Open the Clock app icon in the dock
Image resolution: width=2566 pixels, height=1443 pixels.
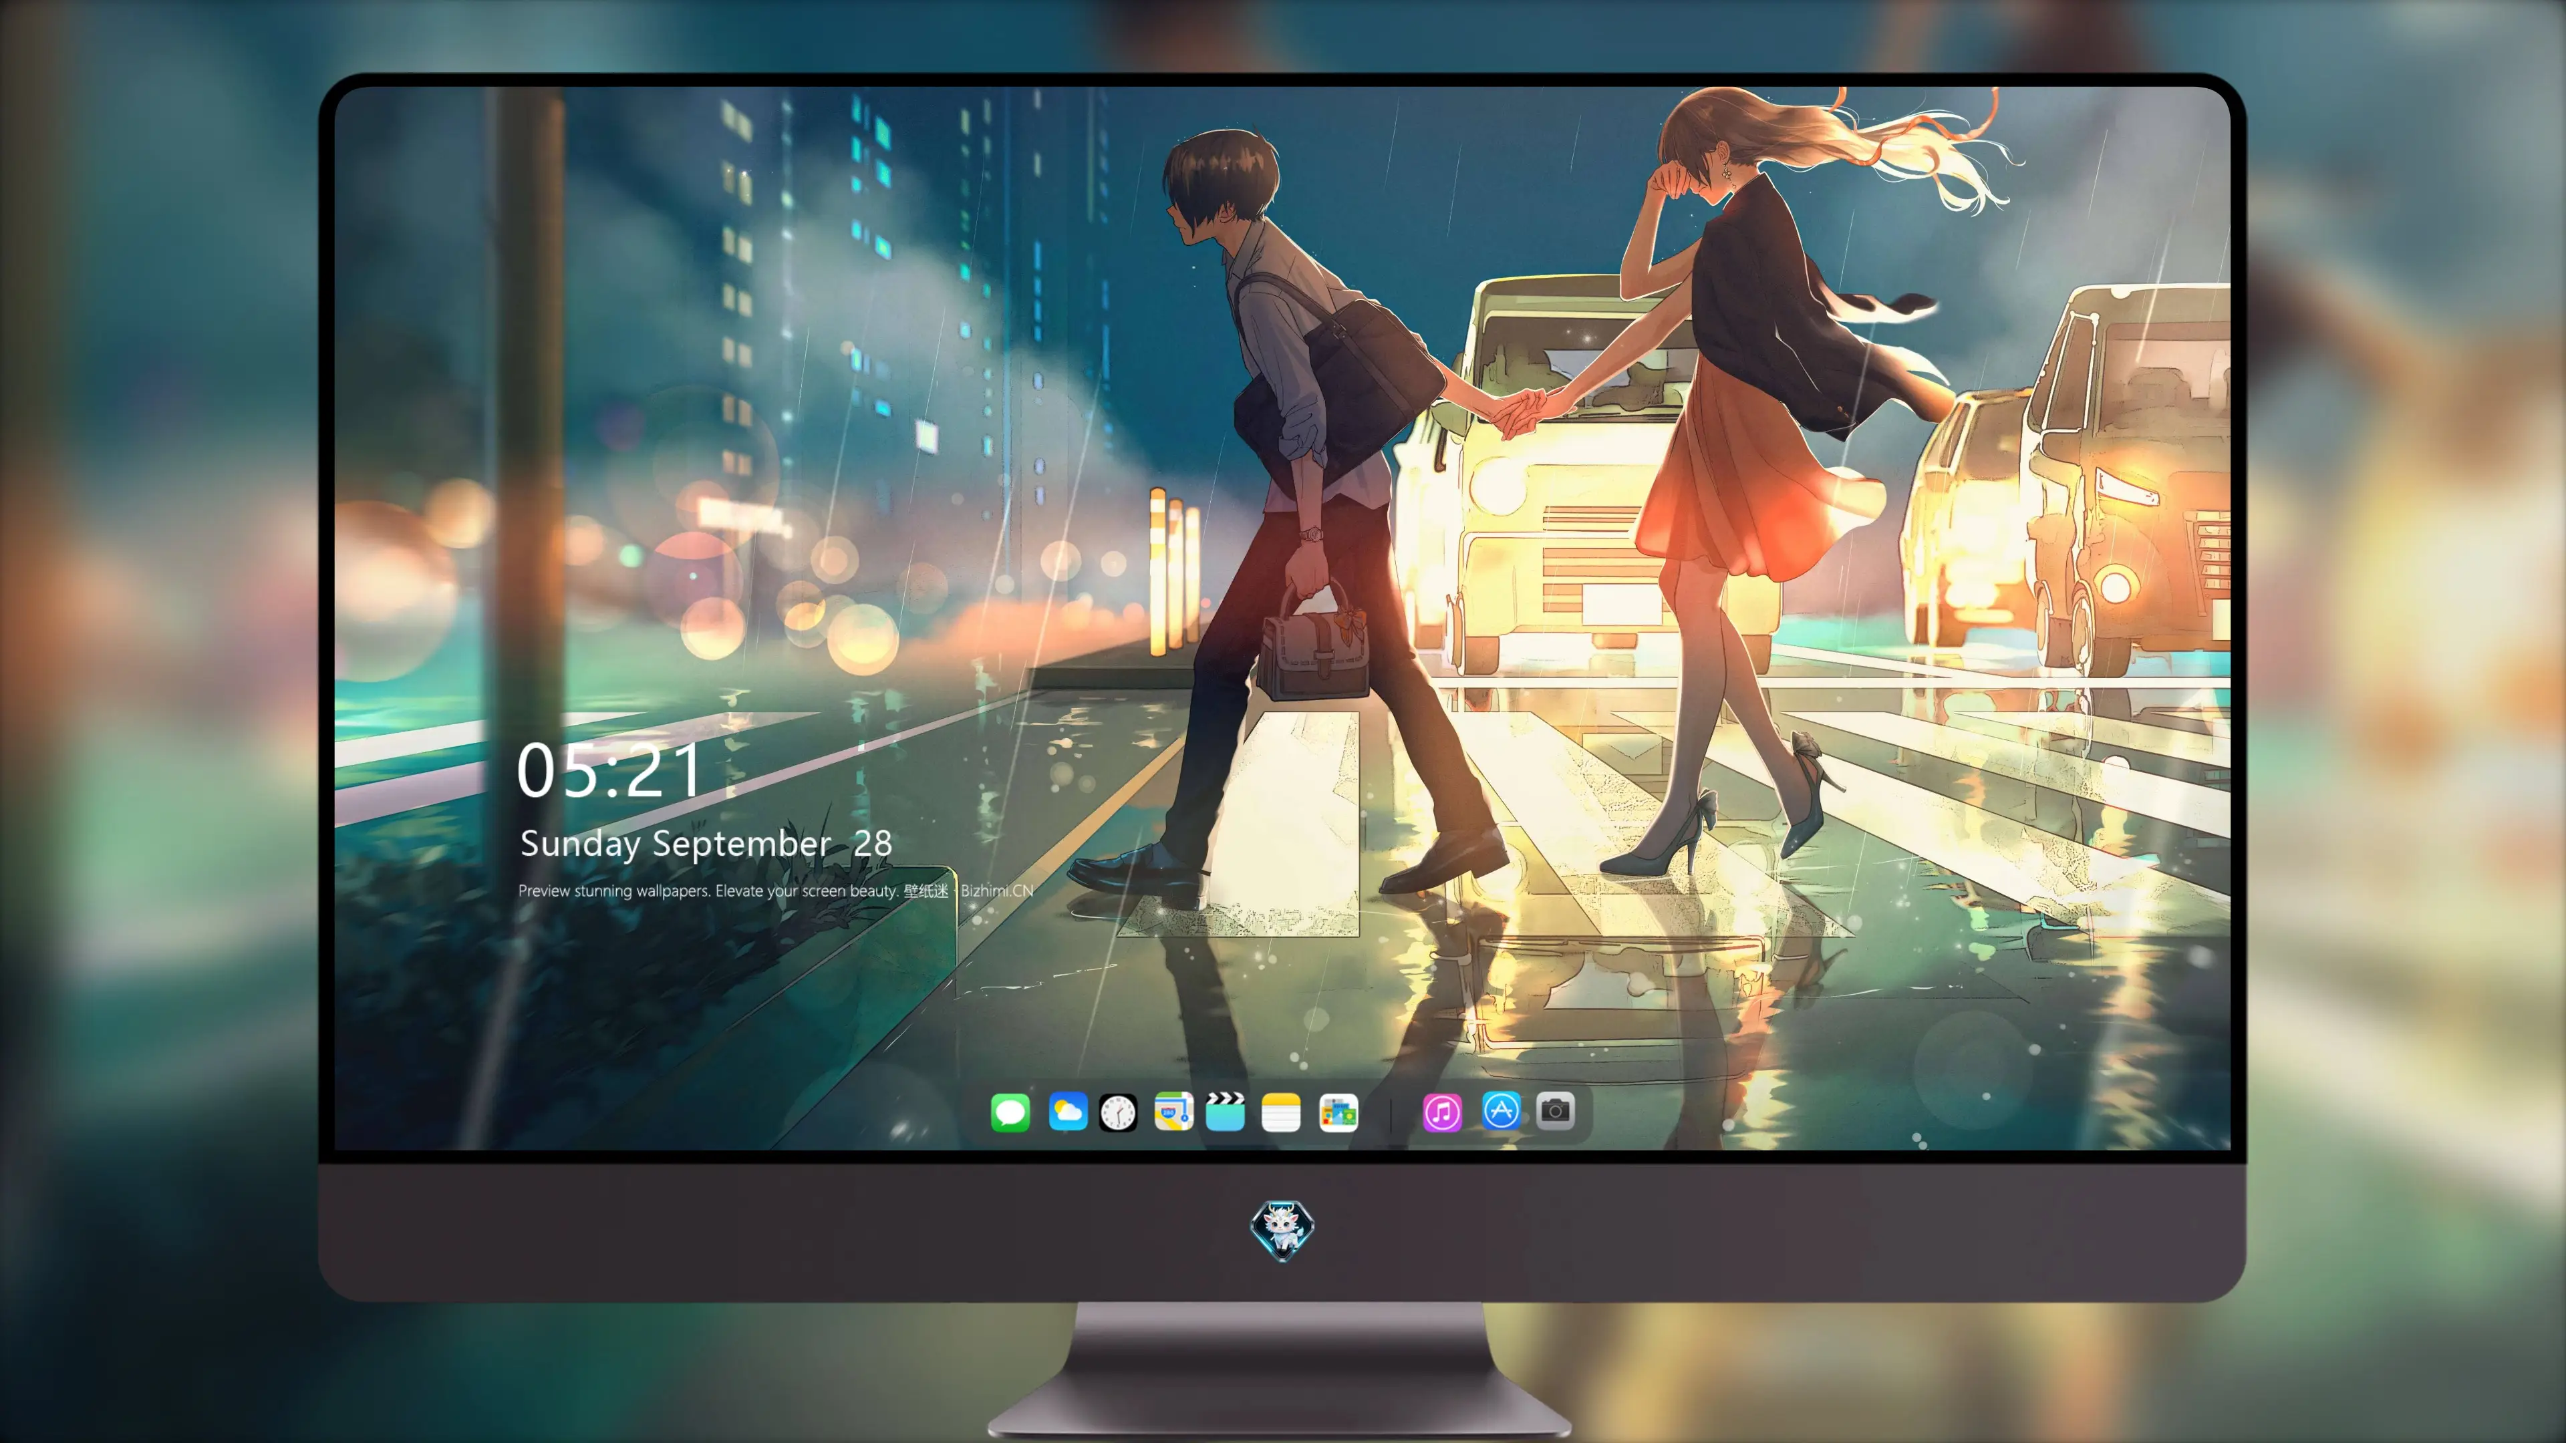pos(1118,1112)
